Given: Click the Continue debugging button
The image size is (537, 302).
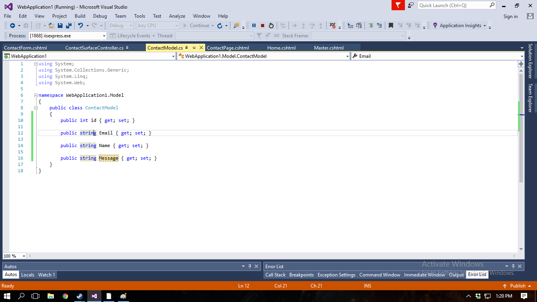Looking at the screenshot, I should click(x=196, y=26).
